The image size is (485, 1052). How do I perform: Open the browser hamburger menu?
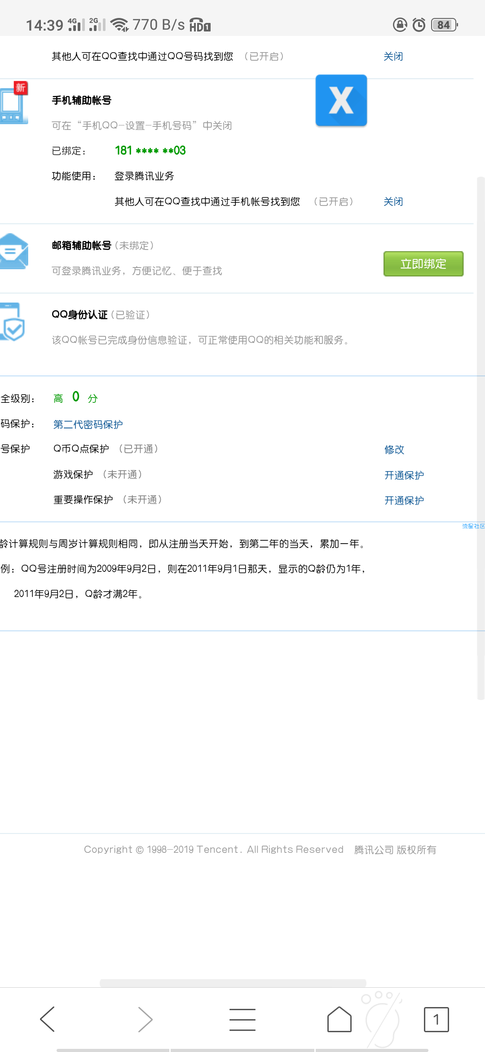point(242,1019)
